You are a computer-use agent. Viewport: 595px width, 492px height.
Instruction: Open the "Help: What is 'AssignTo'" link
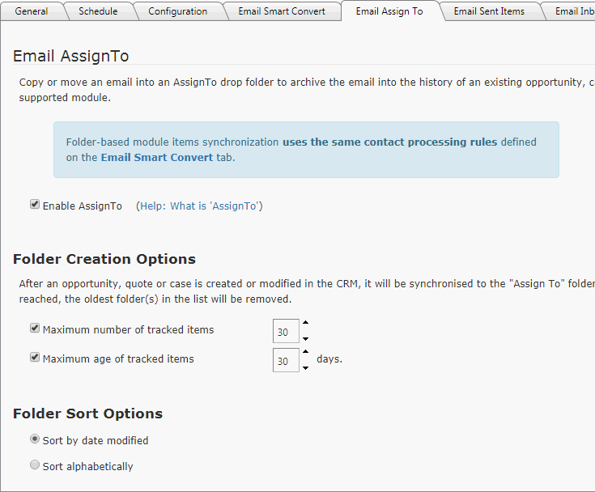point(200,206)
